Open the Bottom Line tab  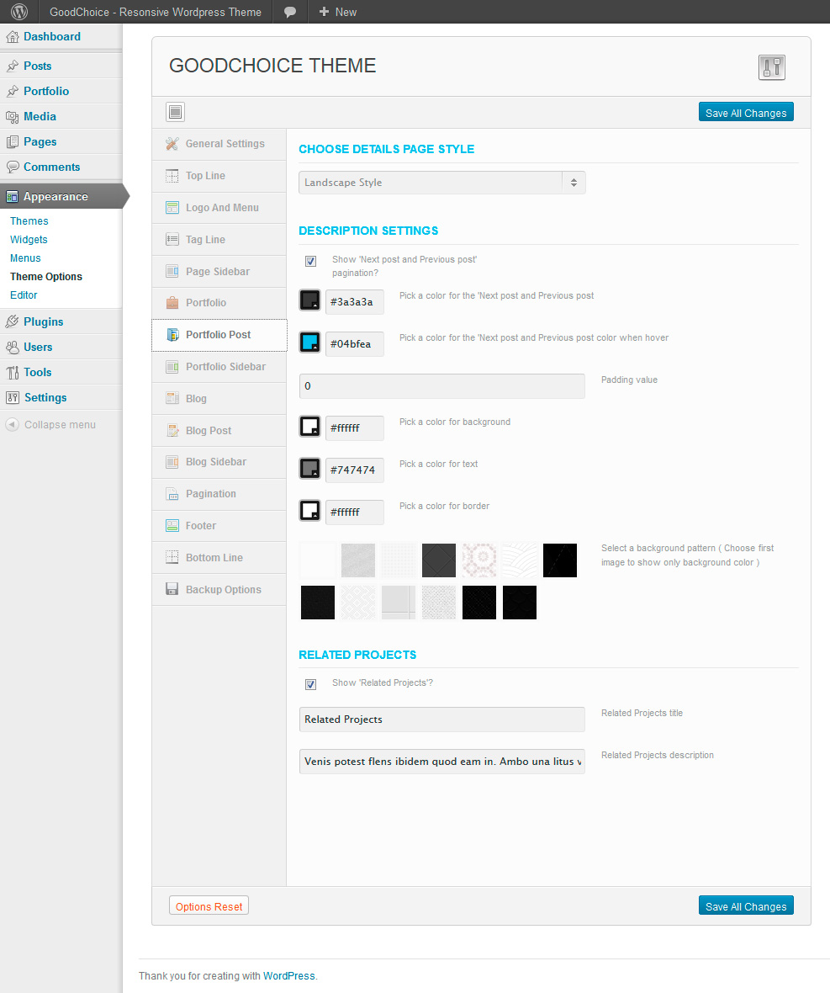click(219, 557)
